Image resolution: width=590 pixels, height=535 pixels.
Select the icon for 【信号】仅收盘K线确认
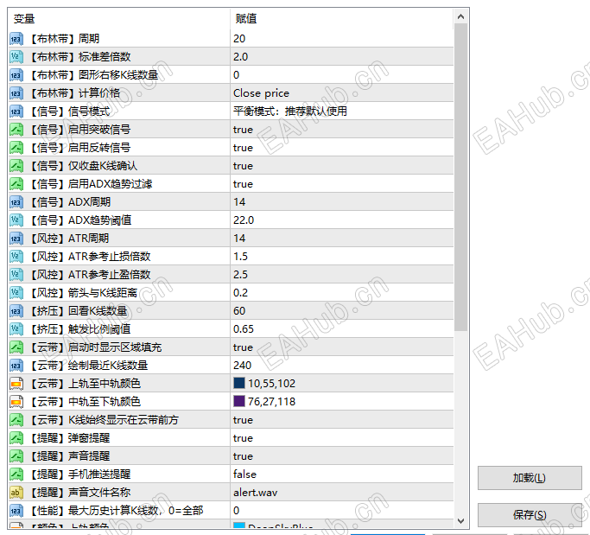click(16, 166)
